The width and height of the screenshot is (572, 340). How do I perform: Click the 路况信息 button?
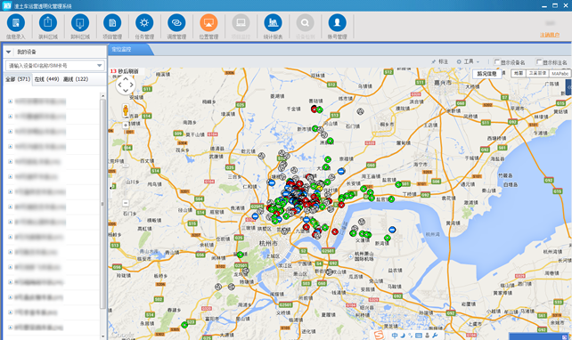pos(487,74)
